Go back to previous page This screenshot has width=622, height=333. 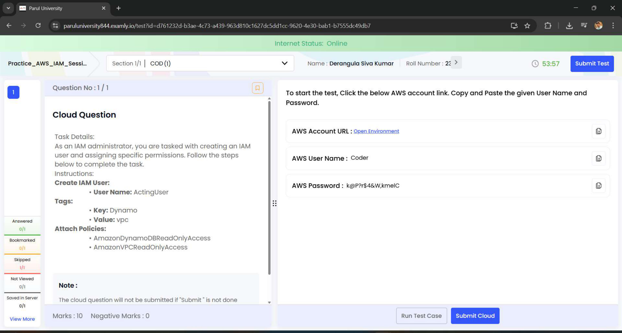(9, 26)
